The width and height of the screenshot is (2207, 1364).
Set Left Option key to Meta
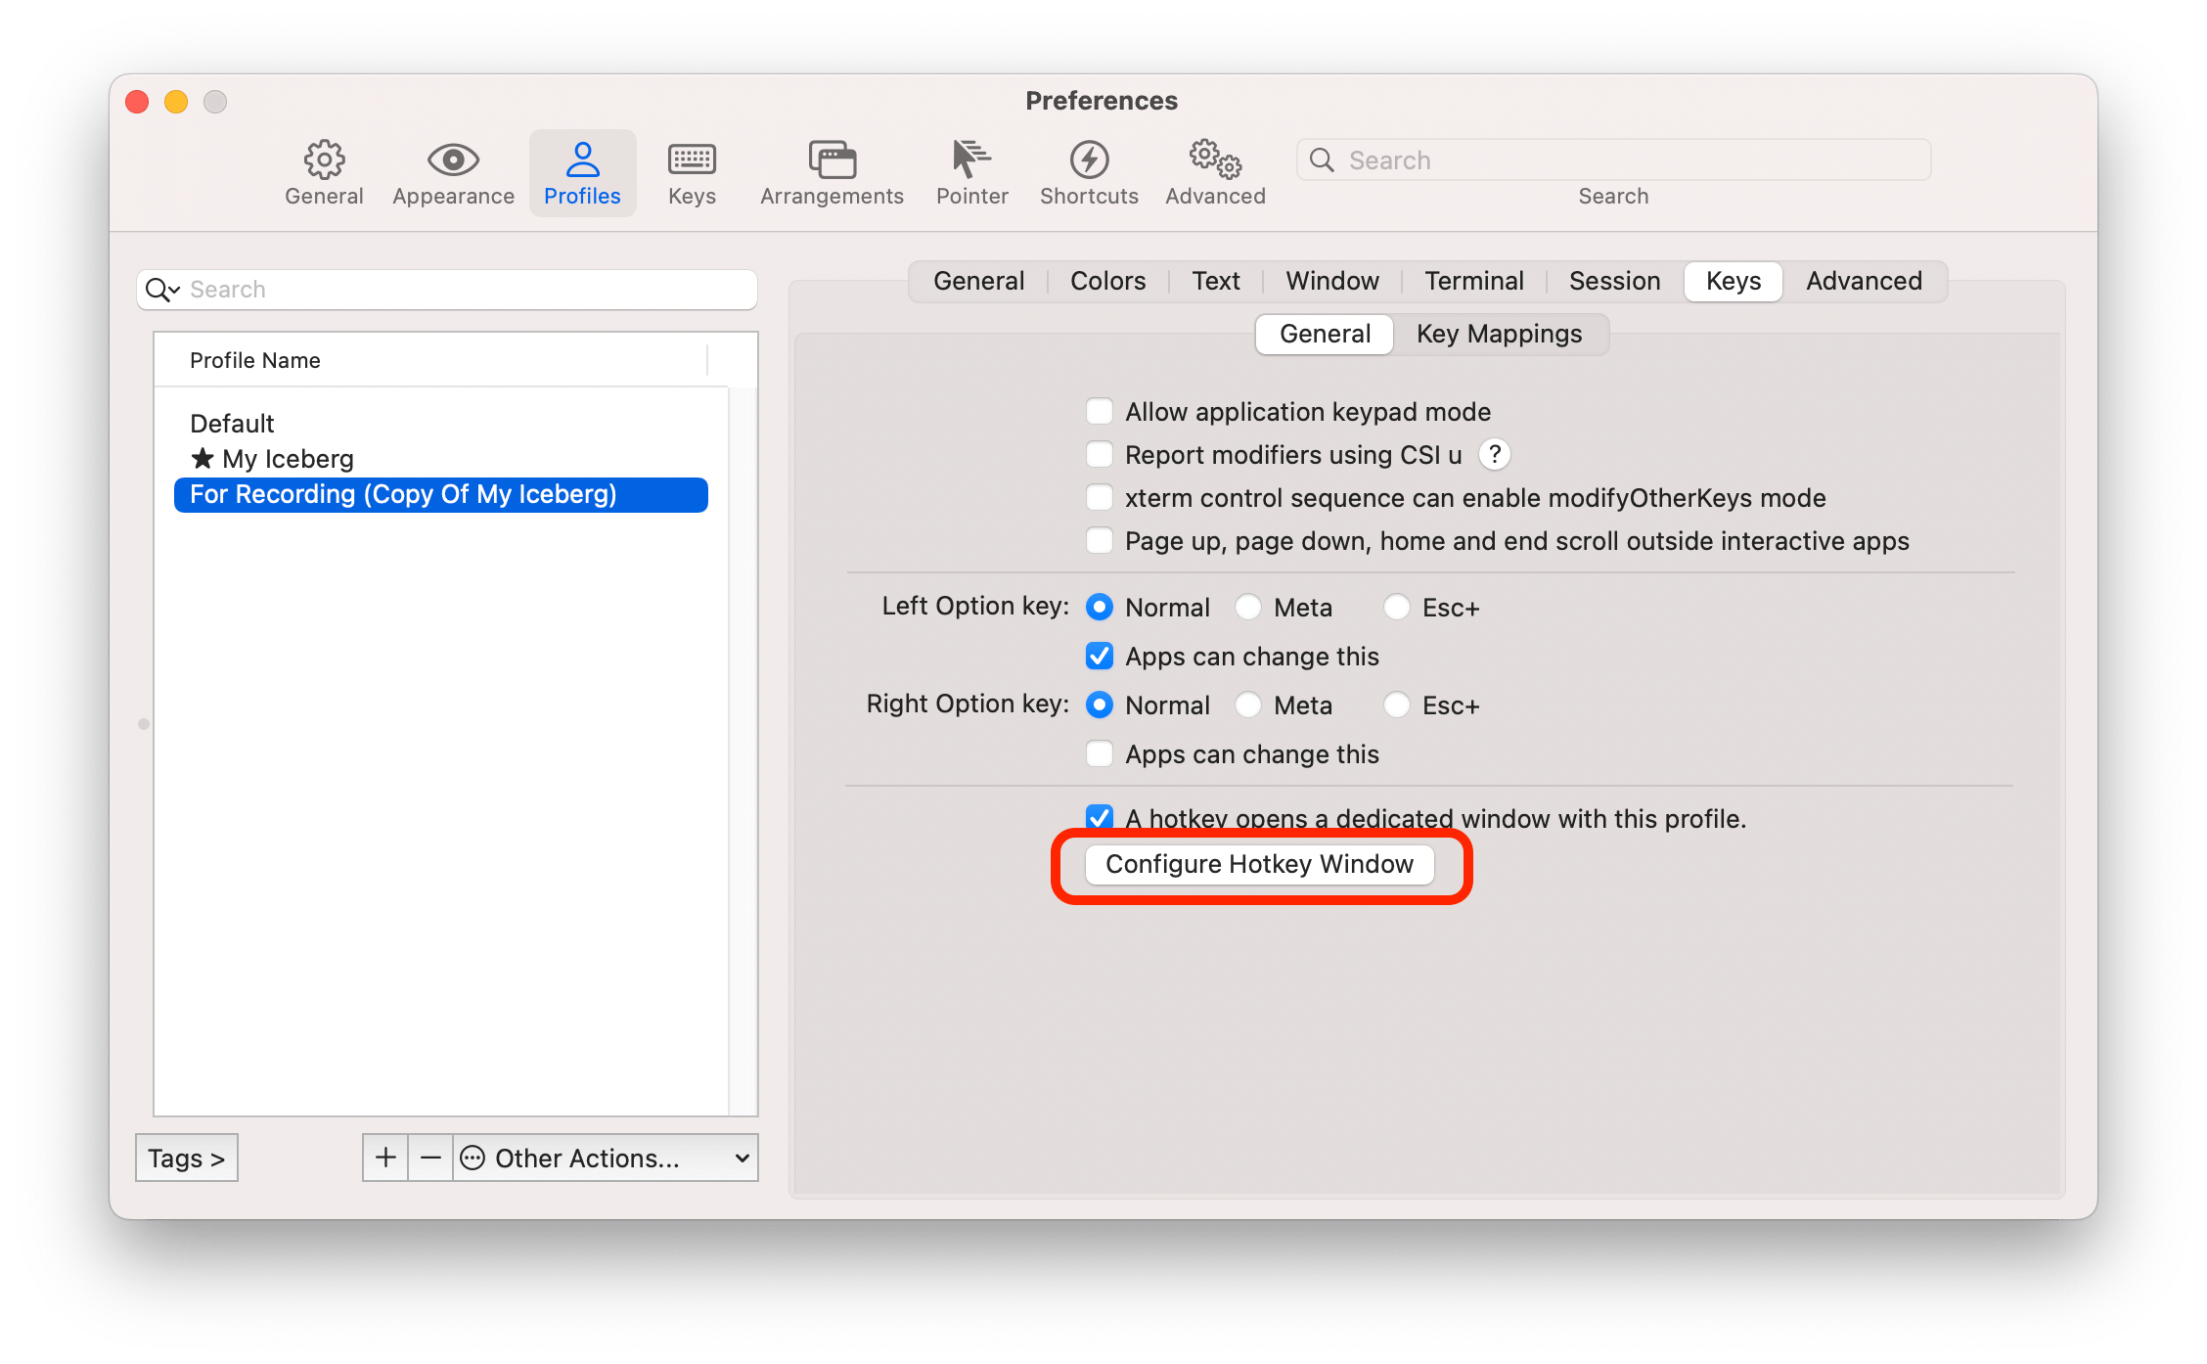click(1248, 607)
